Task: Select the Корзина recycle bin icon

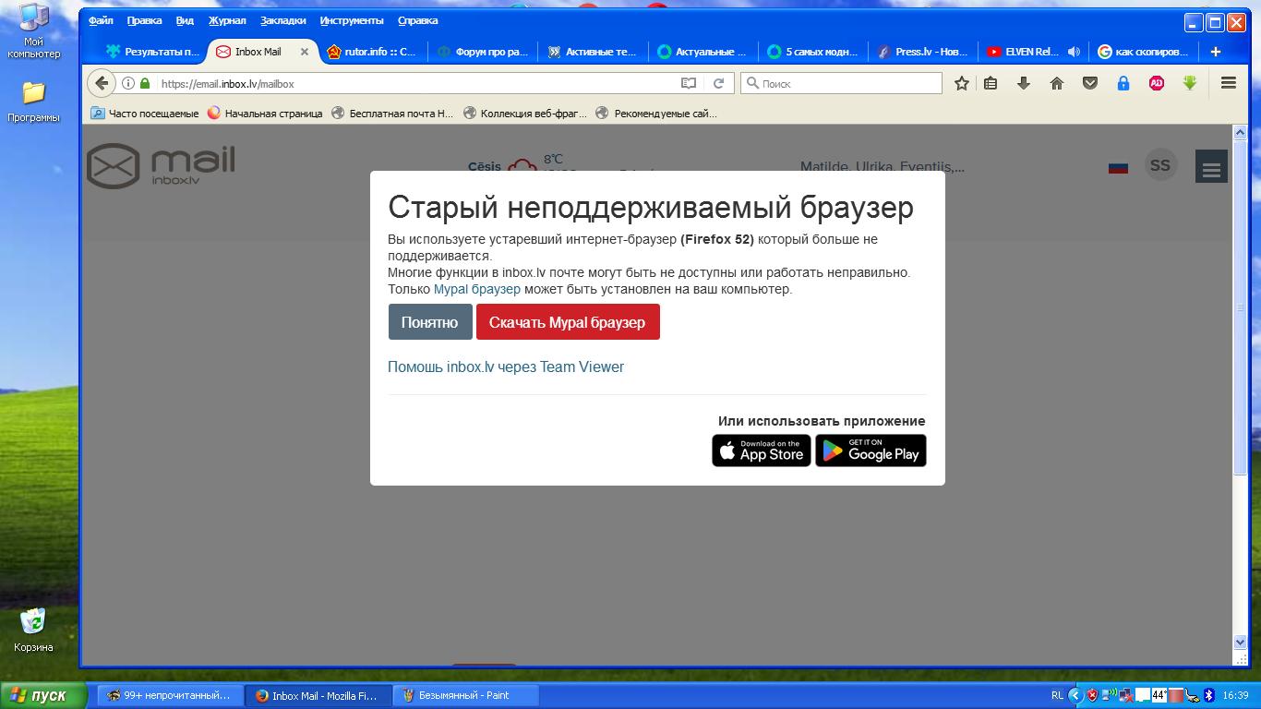Action: tap(34, 631)
